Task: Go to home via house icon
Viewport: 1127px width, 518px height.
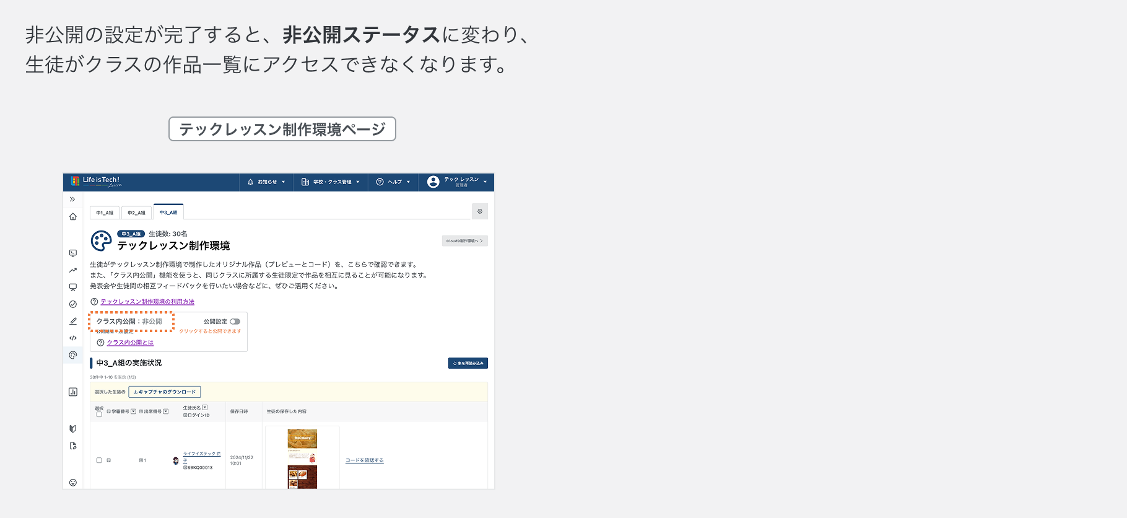Action: click(x=73, y=217)
